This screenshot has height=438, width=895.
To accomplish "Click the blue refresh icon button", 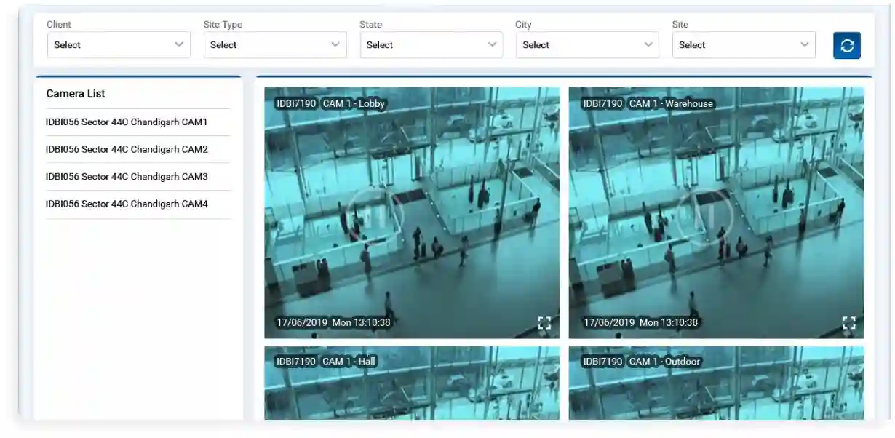I will click(x=846, y=45).
